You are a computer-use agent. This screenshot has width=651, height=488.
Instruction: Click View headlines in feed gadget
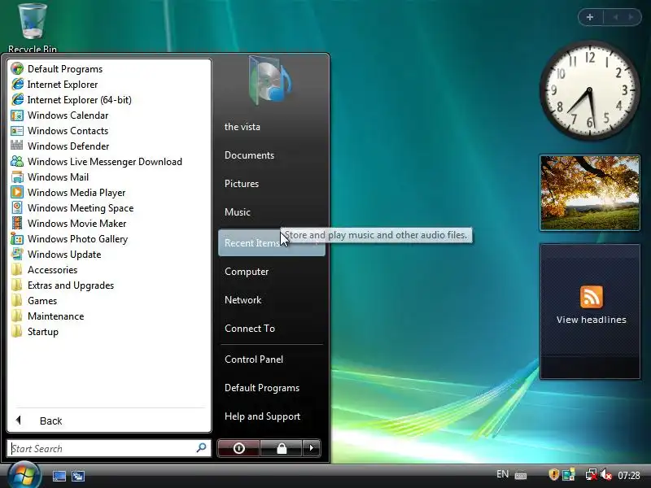tap(592, 320)
